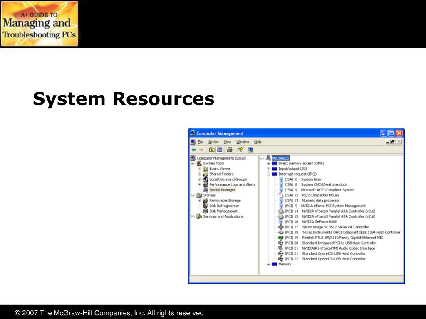
Task: Click the Direct memory access chip icon
Action: pos(275,163)
